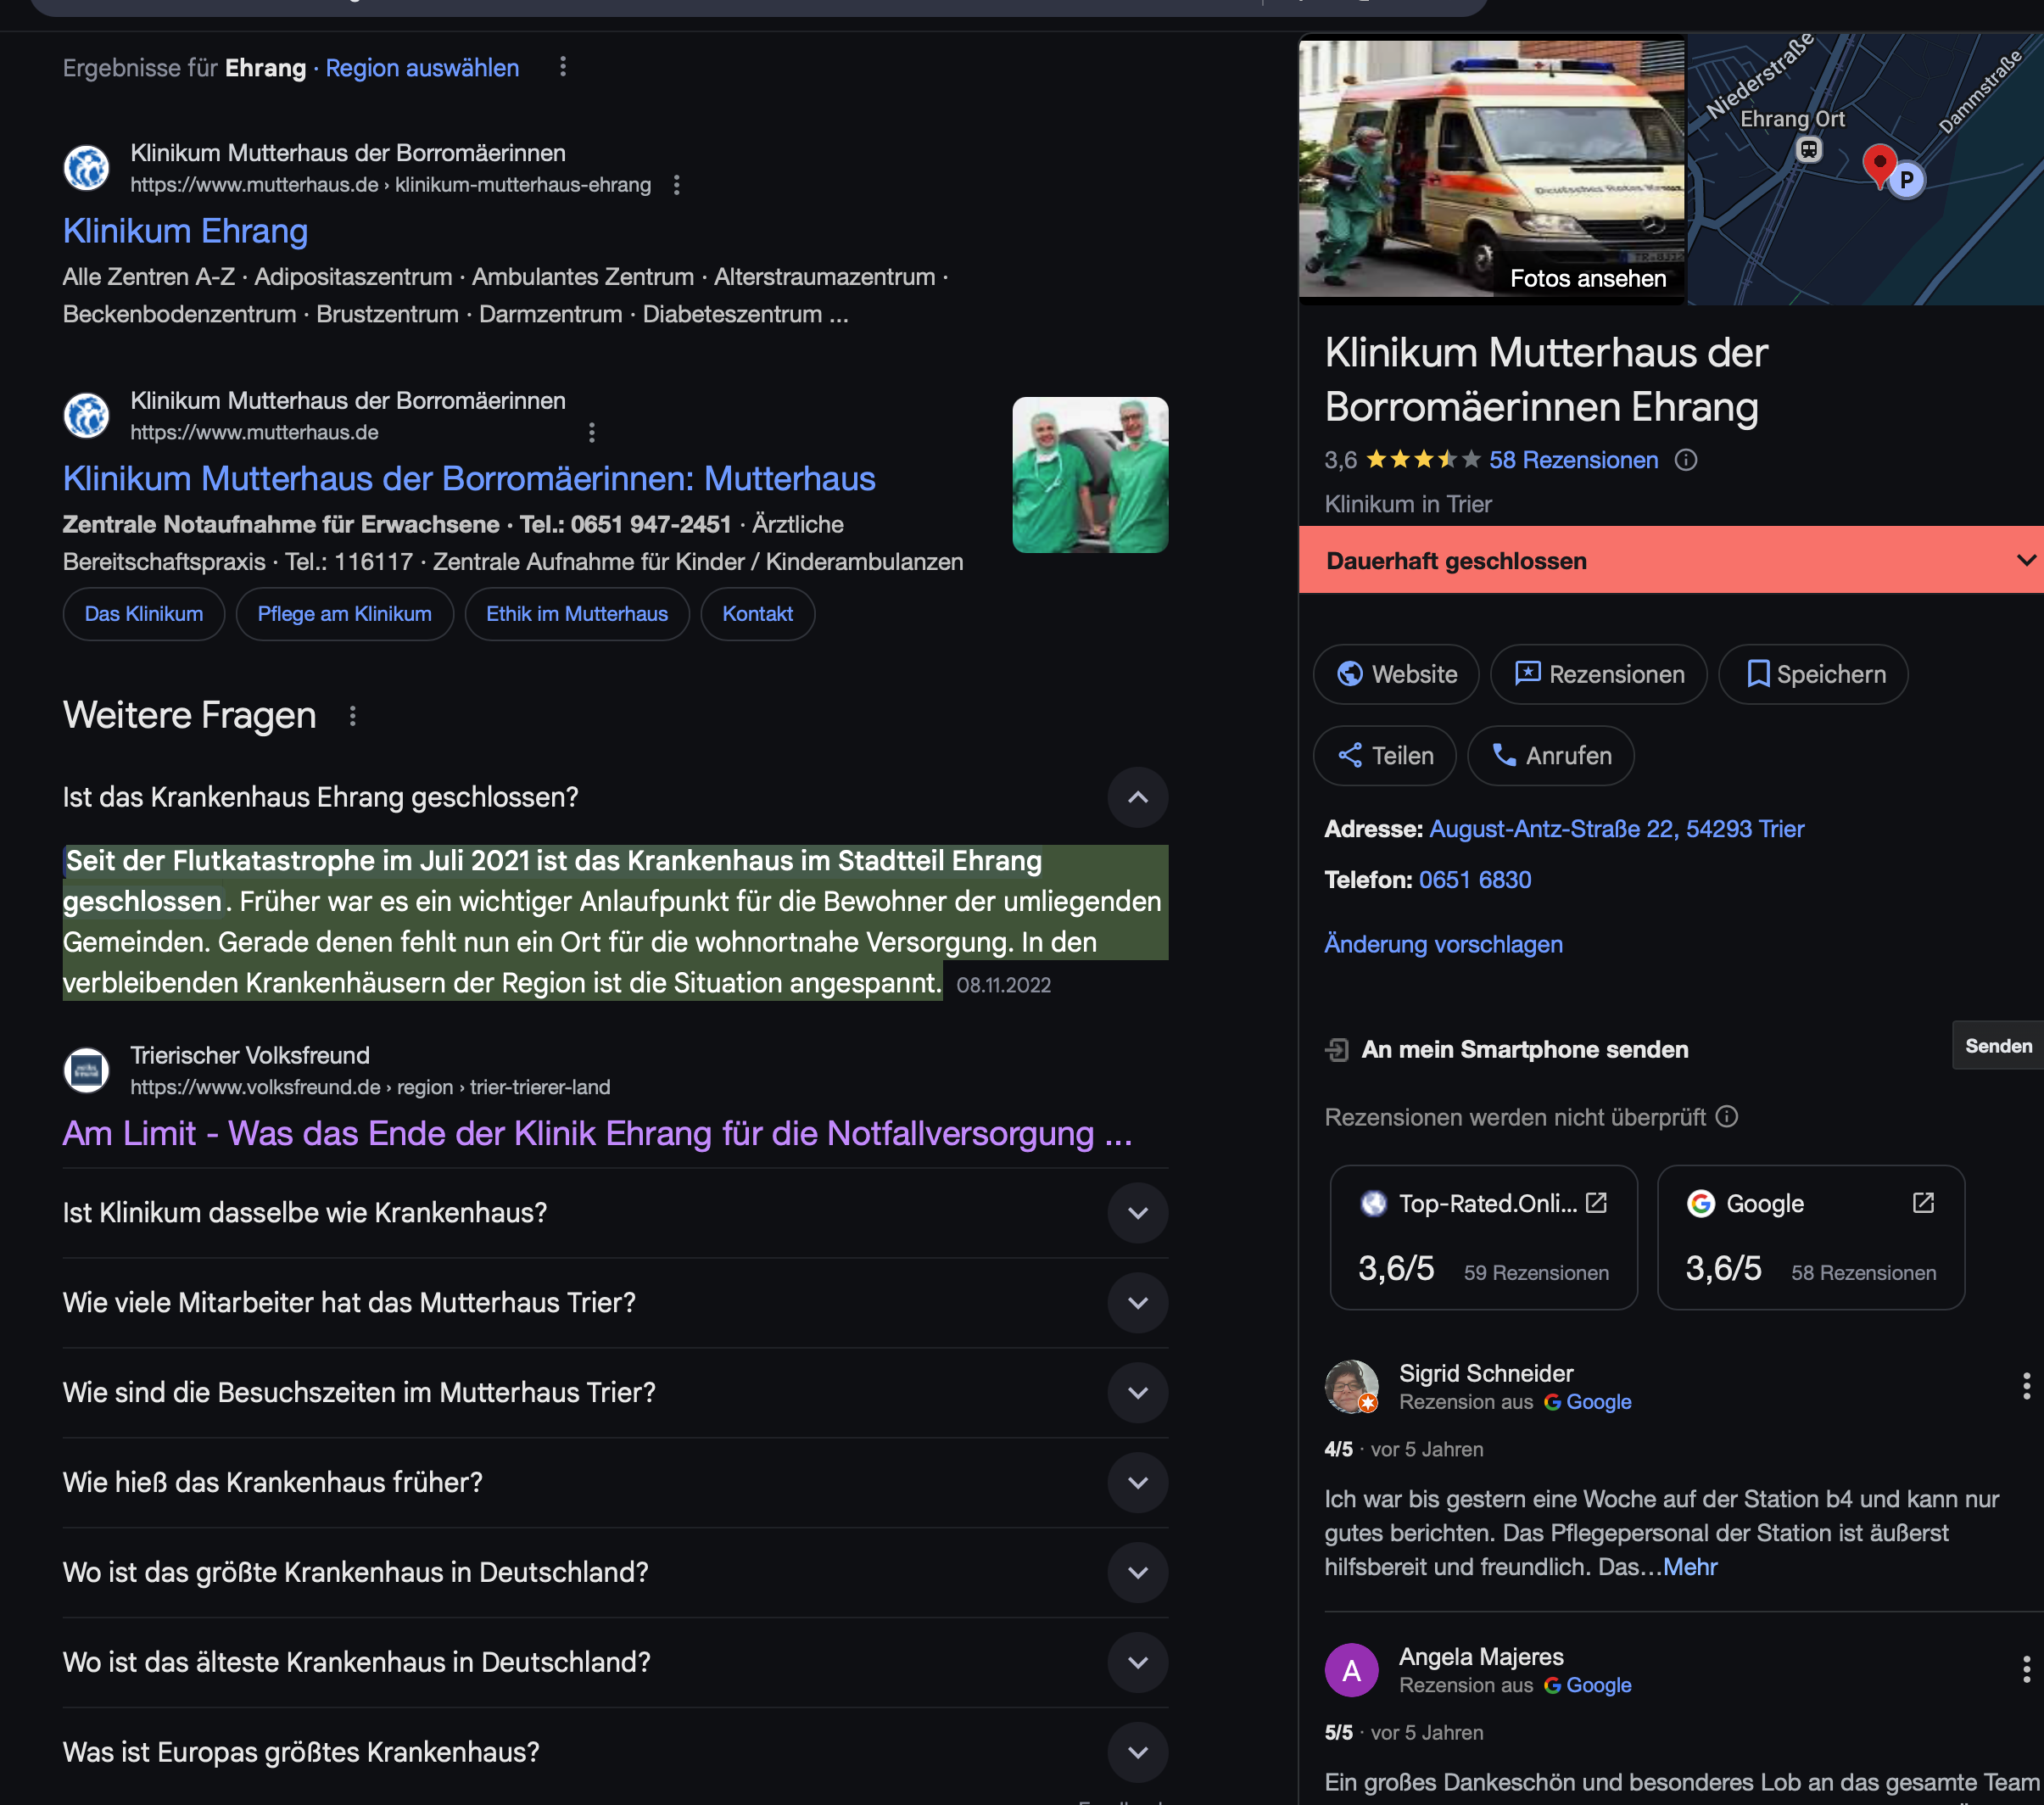Click info icon after Rezensionen werden nicht überprüft
The width and height of the screenshot is (2044, 1805).
pyautogui.click(x=1727, y=1117)
